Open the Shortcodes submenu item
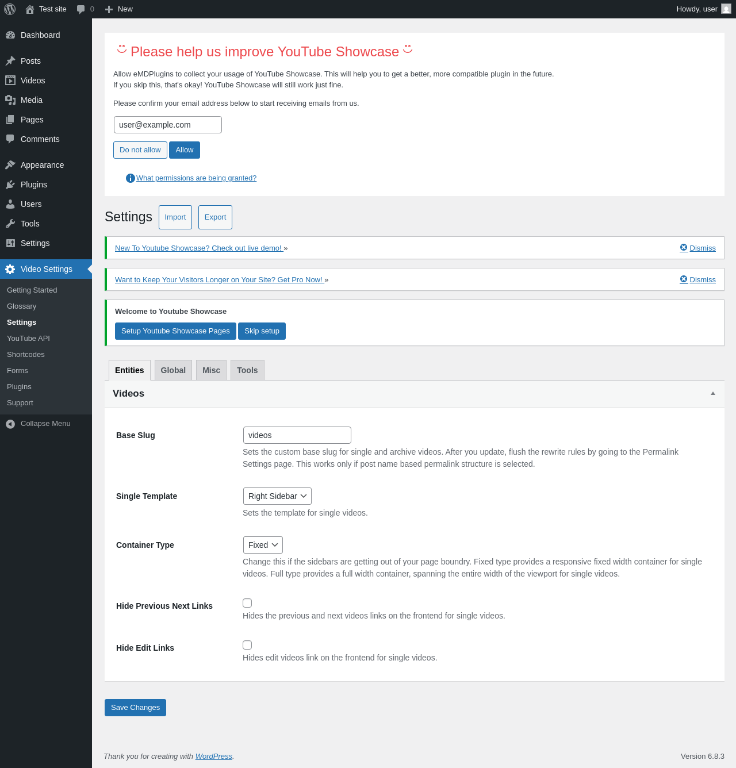Image resolution: width=736 pixels, height=768 pixels. [x=26, y=355]
